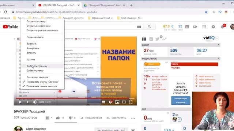The width and height of the screenshot is (234, 131).
Task: Seek on the red video progress bar
Action: pyautogui.click(x=75, y=98)
